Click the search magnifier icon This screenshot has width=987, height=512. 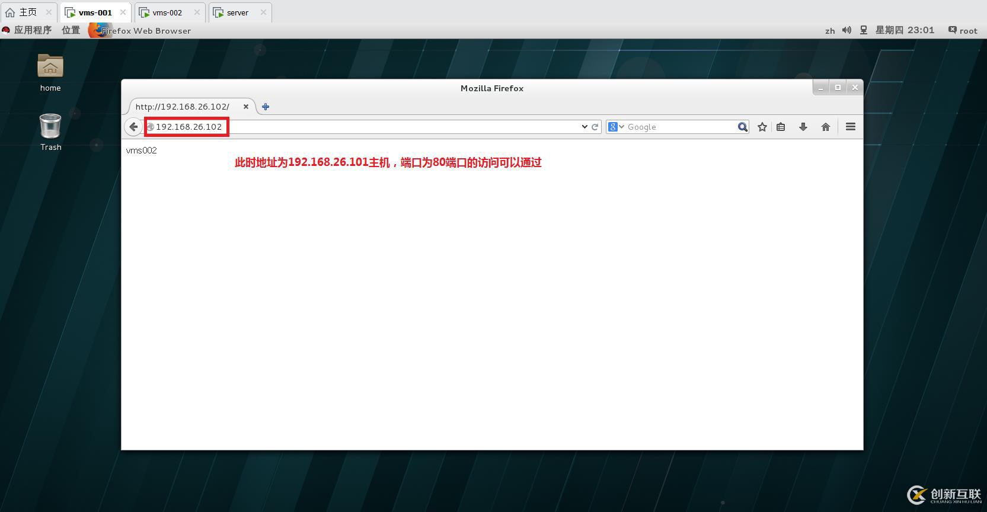[x=742, y=127]
